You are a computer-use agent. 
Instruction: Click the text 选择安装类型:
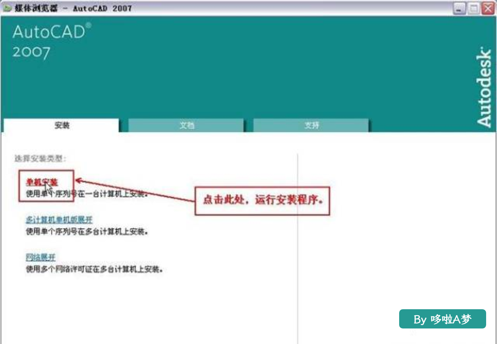click(40, 159)
